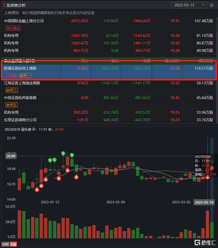
Task: Click the -303.53万 net amount
Action: point(142,112)
